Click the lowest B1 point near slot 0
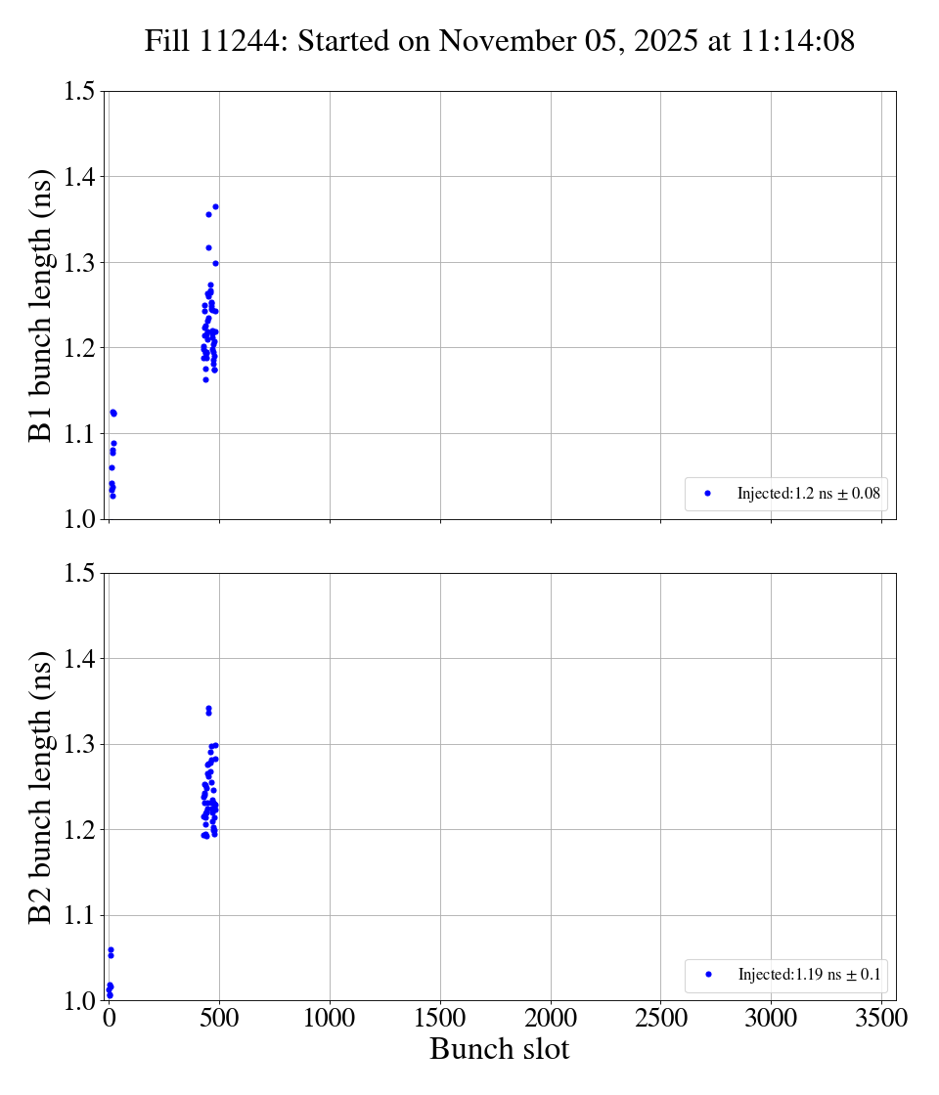This screenshot has width=939, height=1095. click(x=112, y=496)
